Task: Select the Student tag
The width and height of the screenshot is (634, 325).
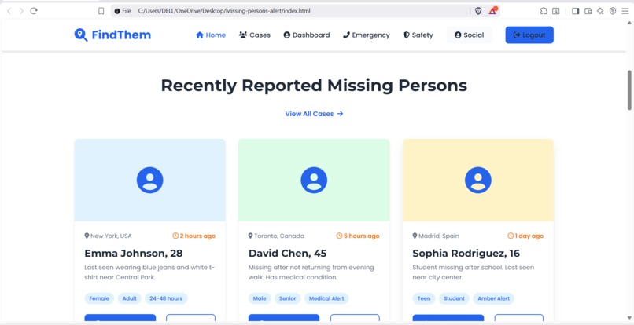Action: pos(454,299)
